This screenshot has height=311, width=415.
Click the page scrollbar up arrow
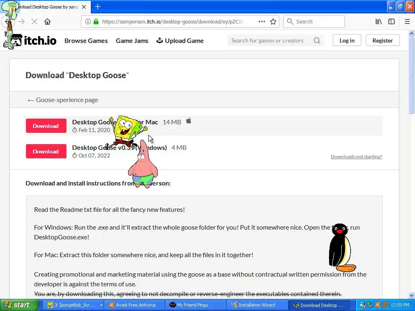(411, 33)
